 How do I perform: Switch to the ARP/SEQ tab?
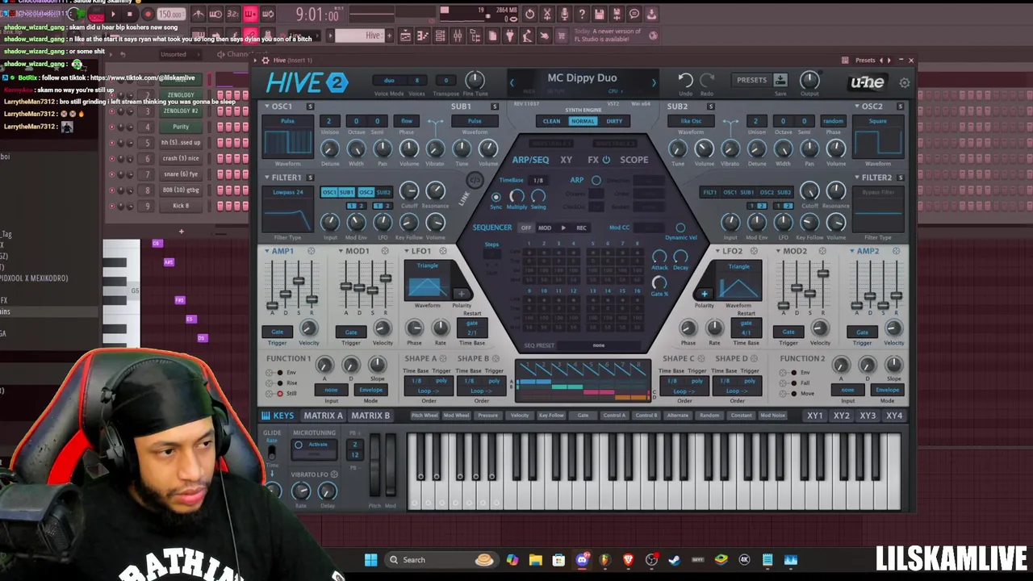point(530,160)
